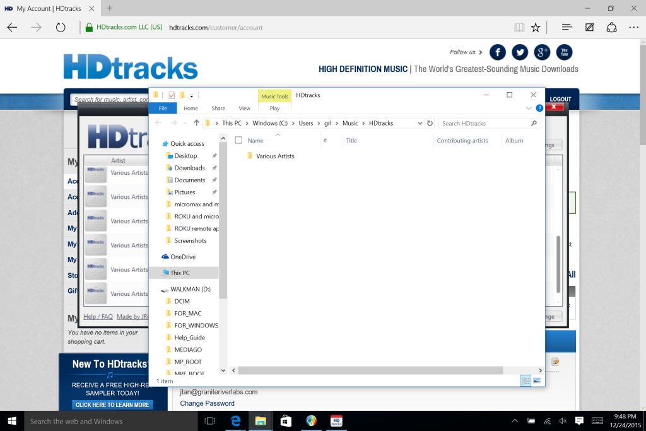
Task: Open HDtracks downloader taskbar icon
Action: click(x=337, y=421)
